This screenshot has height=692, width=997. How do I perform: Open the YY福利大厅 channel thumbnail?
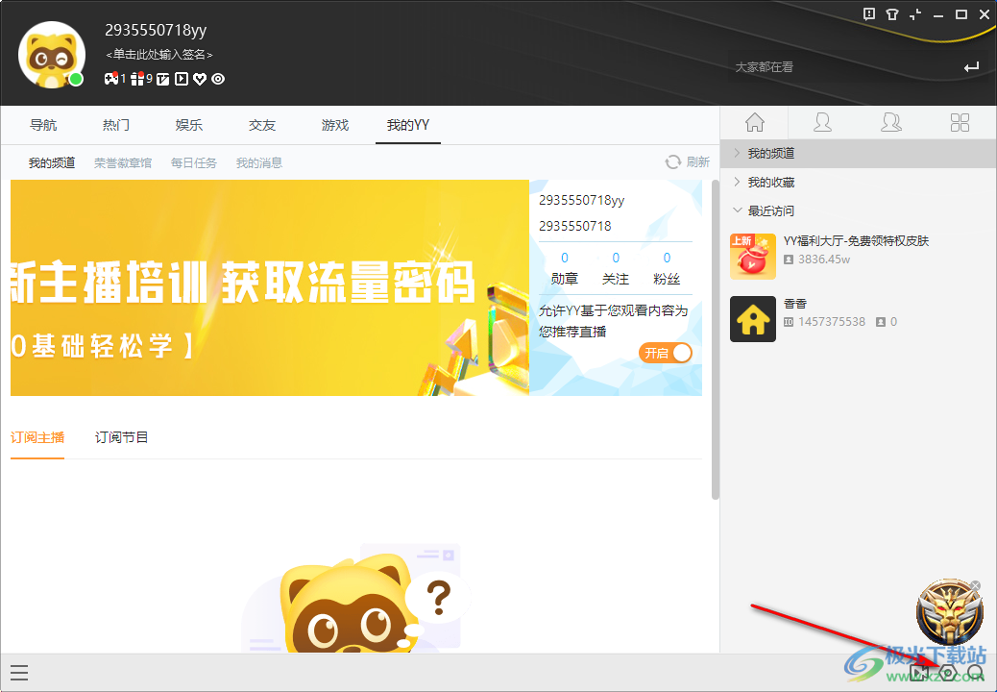click(x=753, y=257)
